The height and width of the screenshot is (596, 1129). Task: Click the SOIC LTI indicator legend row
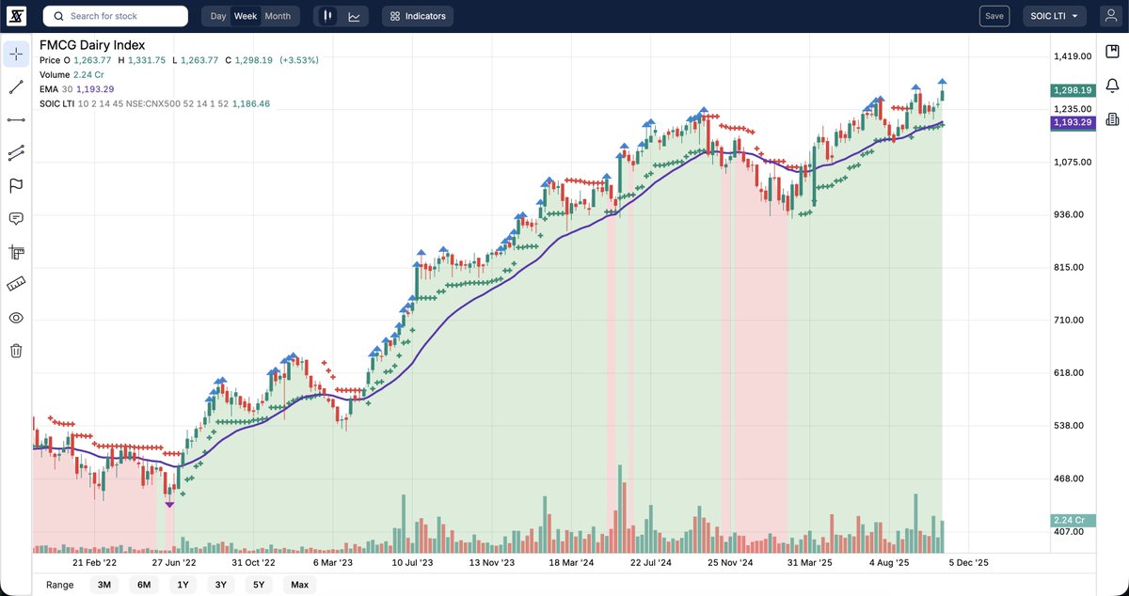pos(155,103)
